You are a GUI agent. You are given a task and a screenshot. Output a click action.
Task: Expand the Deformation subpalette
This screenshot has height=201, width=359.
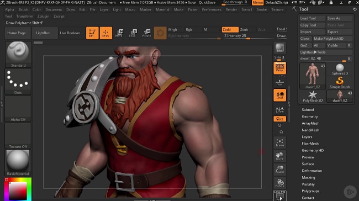312,171
